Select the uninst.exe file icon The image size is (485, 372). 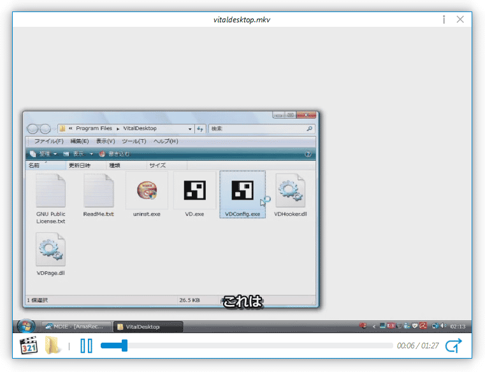tap(147, 194)
